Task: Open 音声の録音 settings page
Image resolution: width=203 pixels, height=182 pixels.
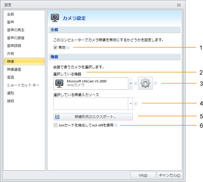Action: click(x=24, y=38)
